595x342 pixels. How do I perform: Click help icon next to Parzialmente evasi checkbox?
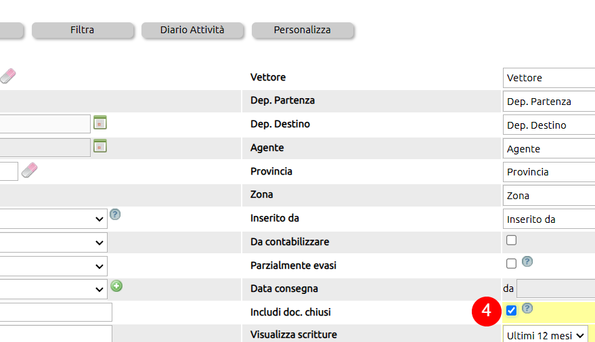pos(527,261)
